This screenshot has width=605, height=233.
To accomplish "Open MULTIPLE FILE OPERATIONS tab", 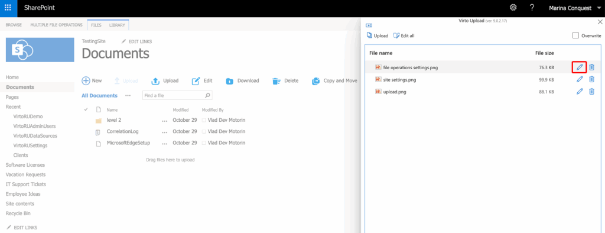I will (56, 25).
